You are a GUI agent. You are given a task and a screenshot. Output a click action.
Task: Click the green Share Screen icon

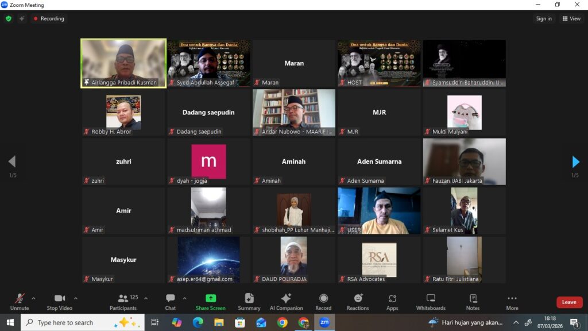pyautogui.click(x=211, y=298)
